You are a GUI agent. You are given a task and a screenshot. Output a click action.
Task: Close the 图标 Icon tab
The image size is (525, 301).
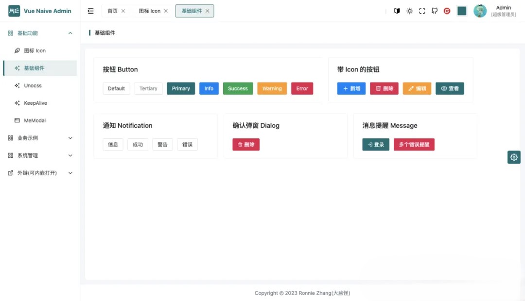166,11
